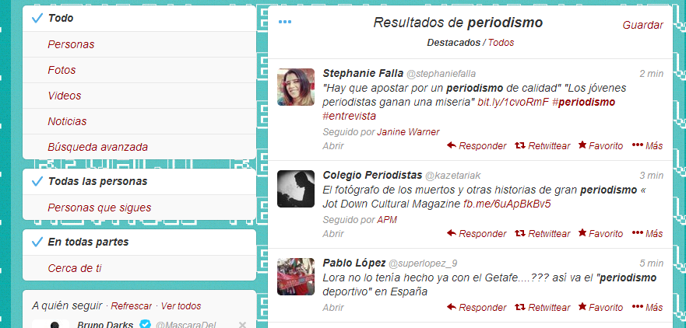Select the checked Todo filter
686x328 pixels.
(x=139, y=19)
